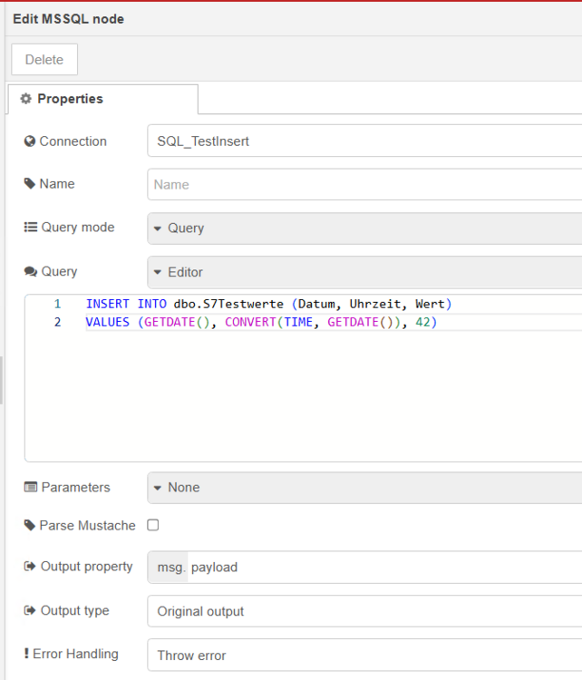This screenshot has height=680, width=582.
Task: Open the Query mode dropdown
Action: click(x=363, y=228)
